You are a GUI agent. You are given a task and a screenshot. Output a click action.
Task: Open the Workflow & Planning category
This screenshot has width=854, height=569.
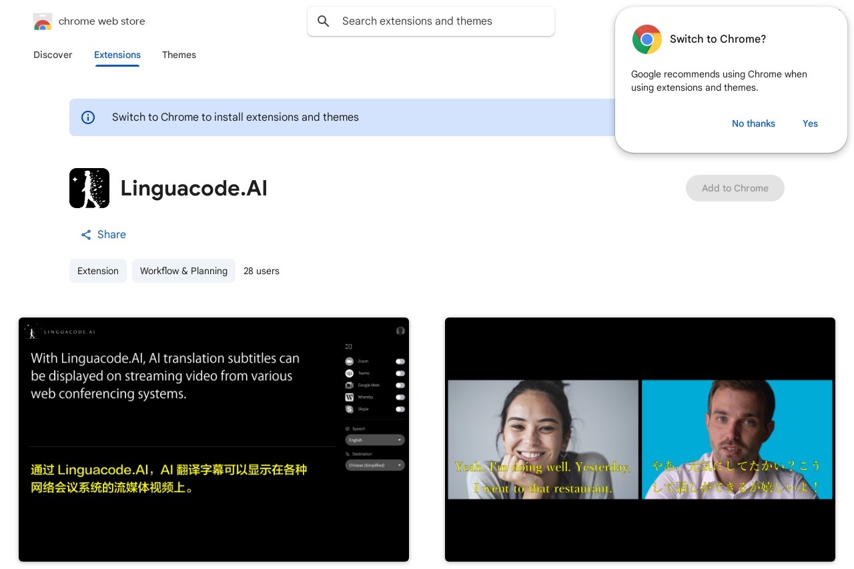pyautogui.click(x=183, y=271)
